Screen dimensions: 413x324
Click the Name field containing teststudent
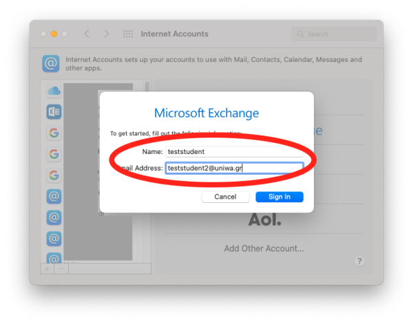pyautogui.click(x=234, y=151)
